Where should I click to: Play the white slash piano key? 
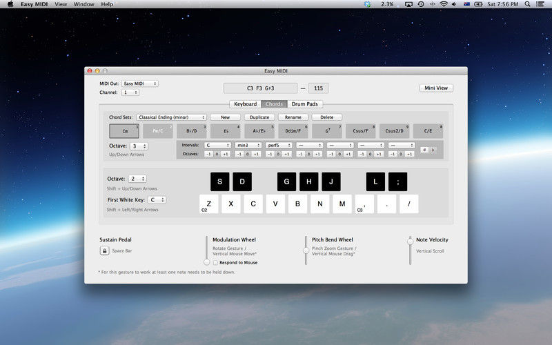(408, 204)
